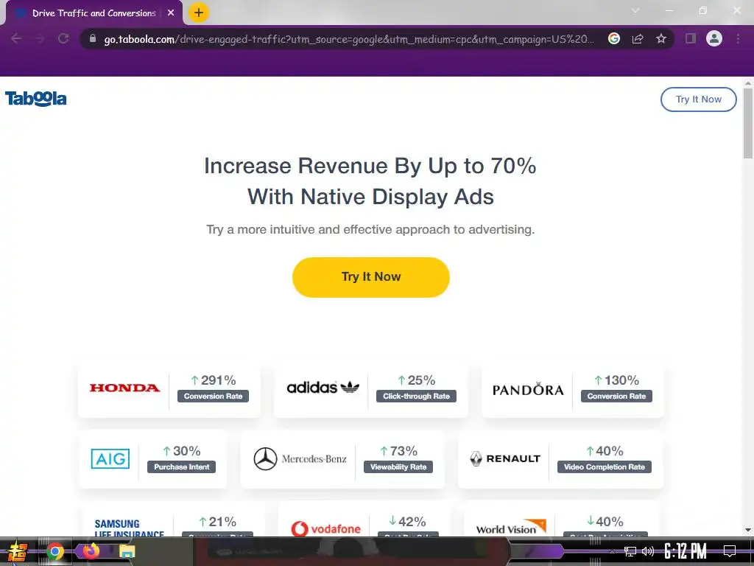754x566 pixels.
Task: Click the Viewability Rate label
Action: click(x=398, y=467)
